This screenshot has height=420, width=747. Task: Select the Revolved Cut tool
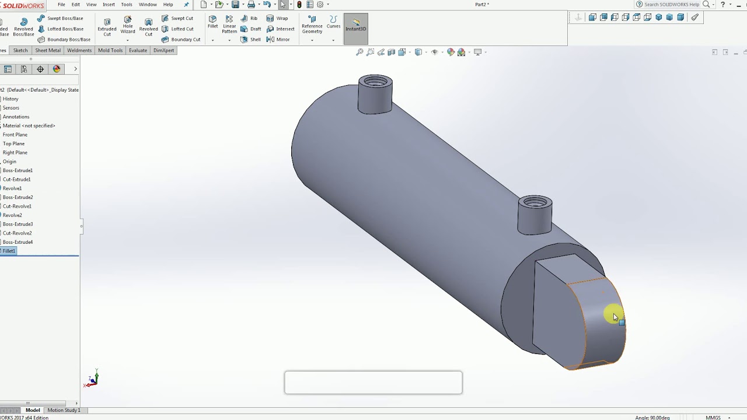click(148, 27)
